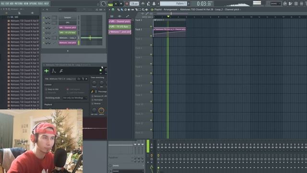Open the sampler green waveform settings tab
This screenshot has height=173, width=307.
click(47, 71)
